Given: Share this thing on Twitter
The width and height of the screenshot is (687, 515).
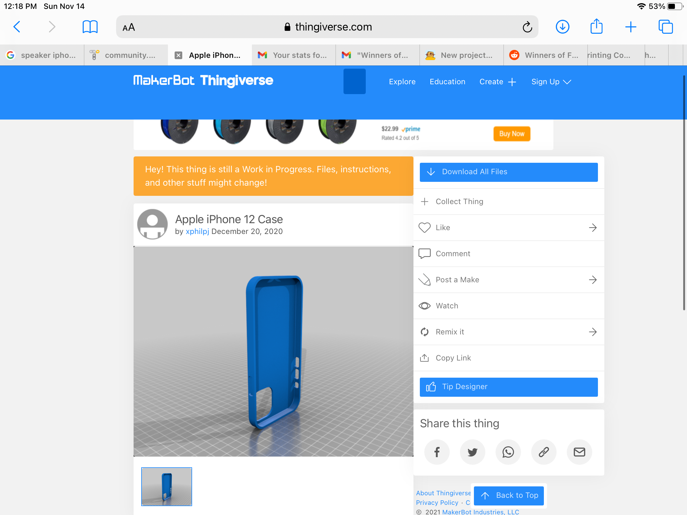Looking at the screenshot, I should [472, 452].
